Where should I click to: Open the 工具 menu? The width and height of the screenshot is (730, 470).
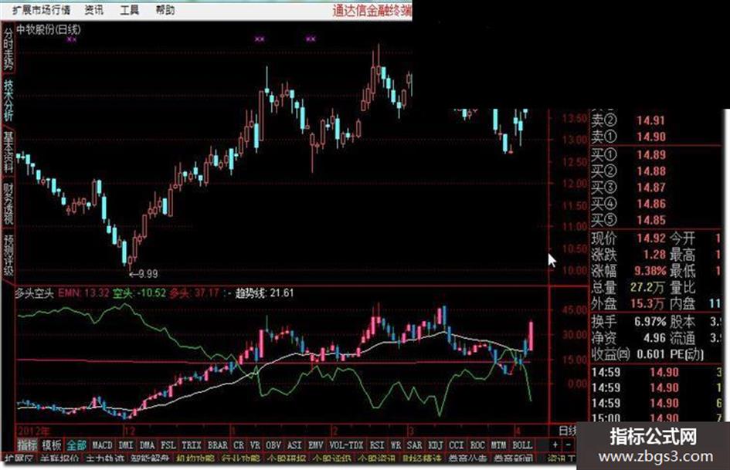click(x=130, y=10)
